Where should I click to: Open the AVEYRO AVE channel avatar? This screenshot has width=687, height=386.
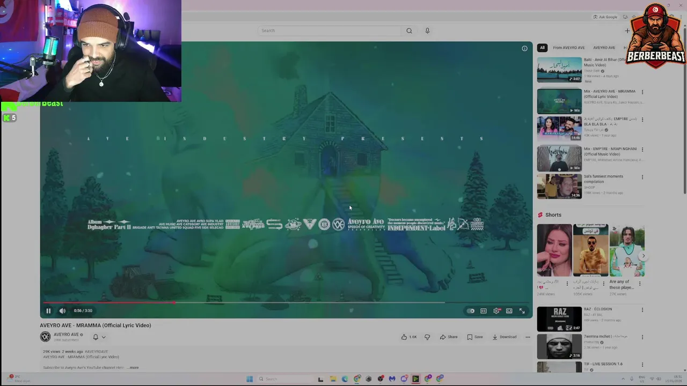coord(45,337)
